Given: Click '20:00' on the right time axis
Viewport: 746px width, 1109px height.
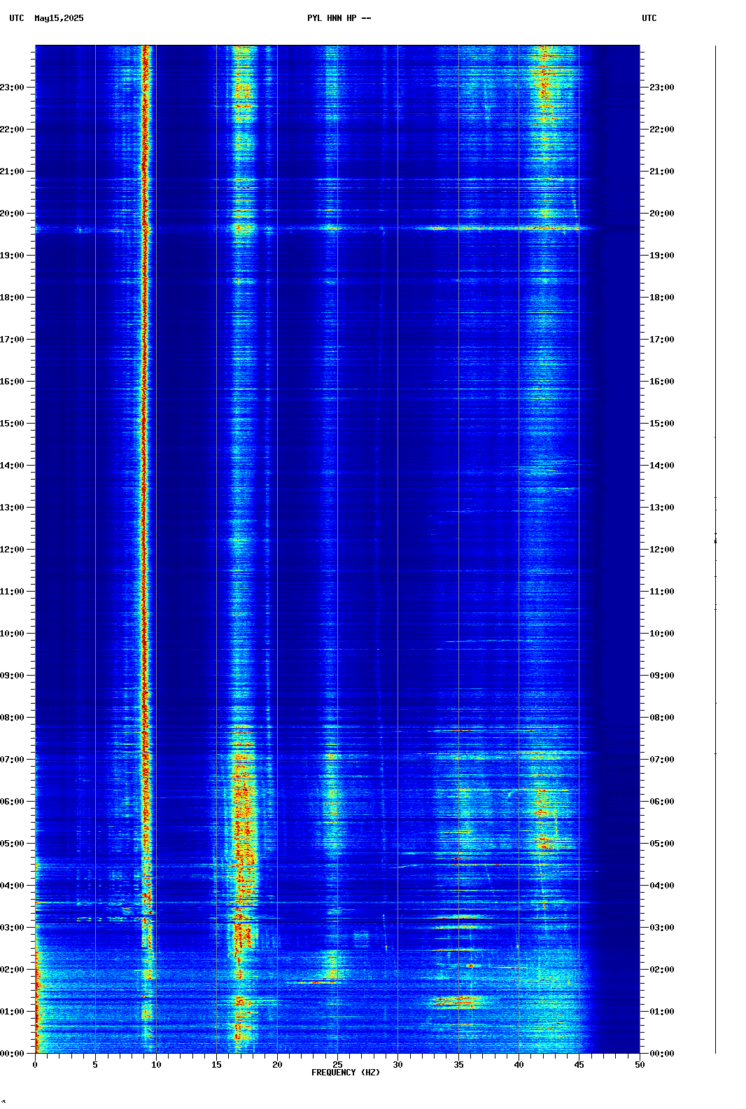Looking at the screenshot, I should pos(662,214).
